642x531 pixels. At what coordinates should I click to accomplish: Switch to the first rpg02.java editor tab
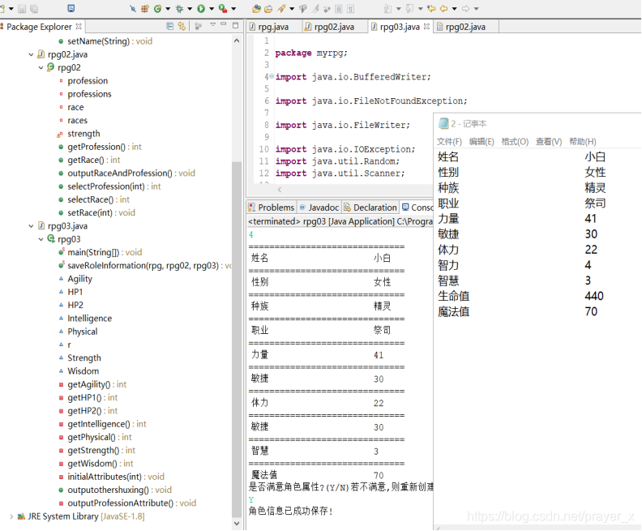point(334,27)
